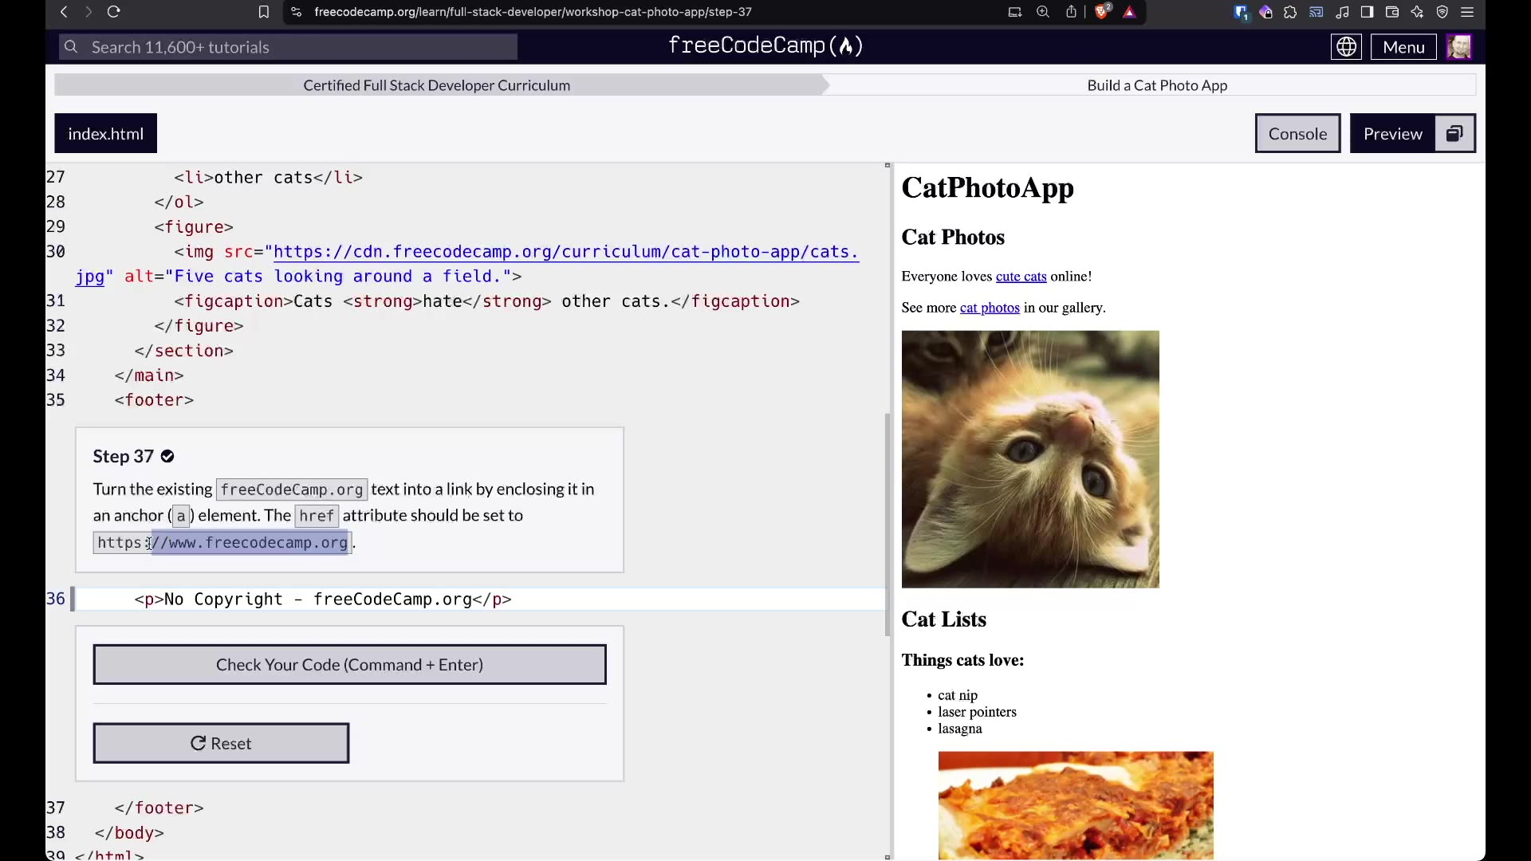Open the extensions puzzle-piece icon
The image size is (1531, 861).
coord(1290,12)
